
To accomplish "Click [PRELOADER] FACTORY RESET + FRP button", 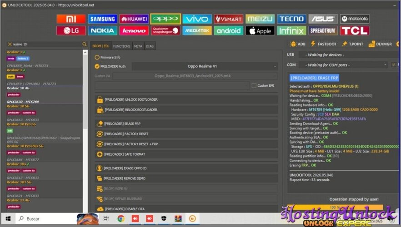I will coord(186,144).
